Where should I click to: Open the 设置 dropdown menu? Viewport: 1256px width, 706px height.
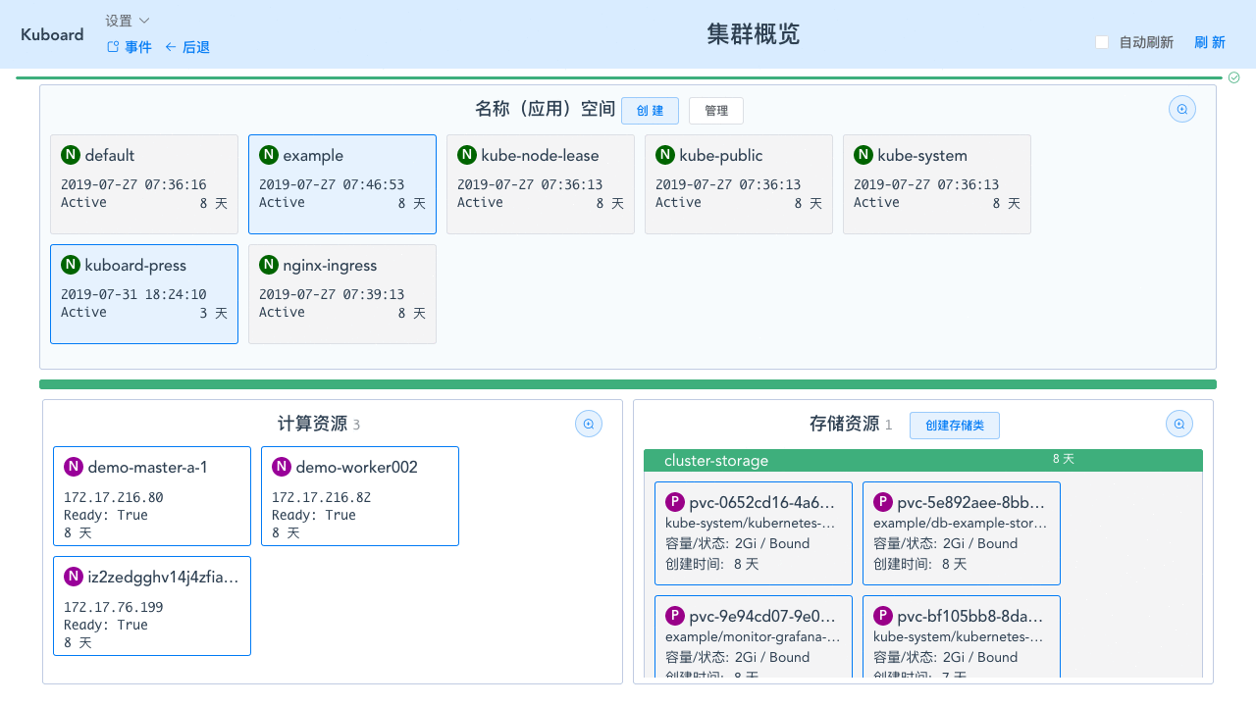pos(125,20)
